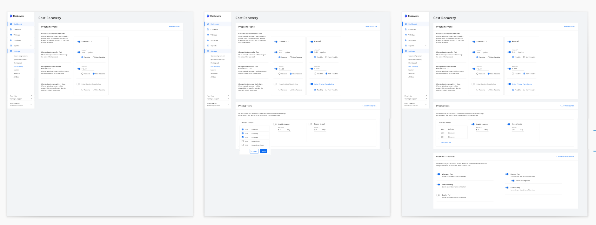Screen dimensions: 596x225
Task: Collapse the Settings chevron in the middle mockup sidebar
Action: coord(228,51)
